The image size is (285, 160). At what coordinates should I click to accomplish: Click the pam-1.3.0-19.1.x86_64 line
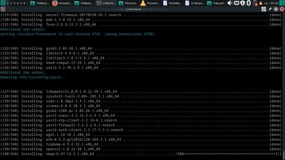coord(141,20)
